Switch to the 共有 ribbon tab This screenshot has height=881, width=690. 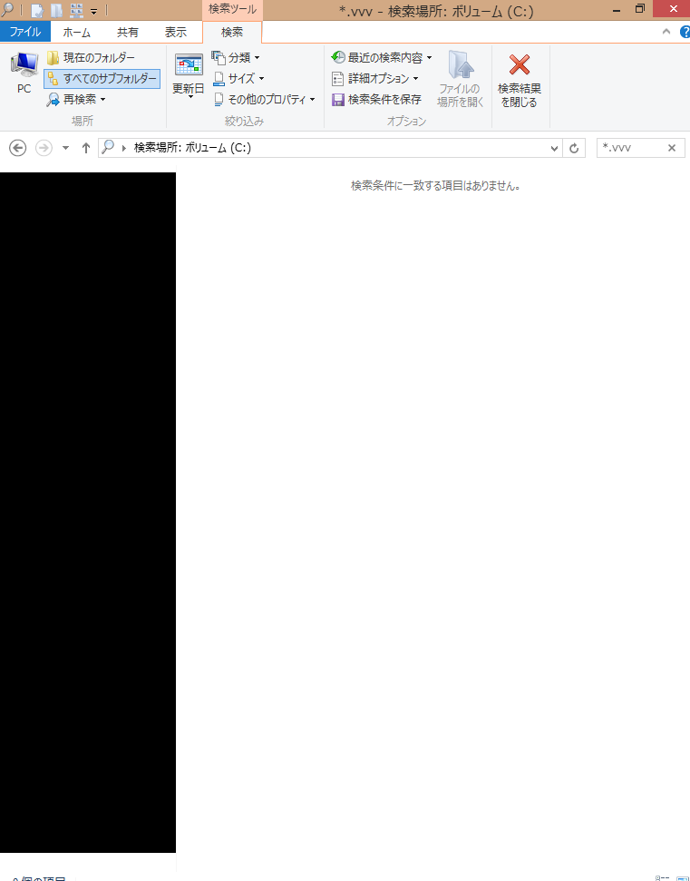click(x=128, y=33)
